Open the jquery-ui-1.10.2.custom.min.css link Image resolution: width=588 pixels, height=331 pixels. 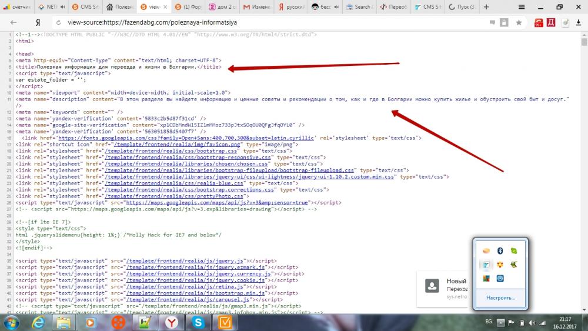click(x=249, y=176)
